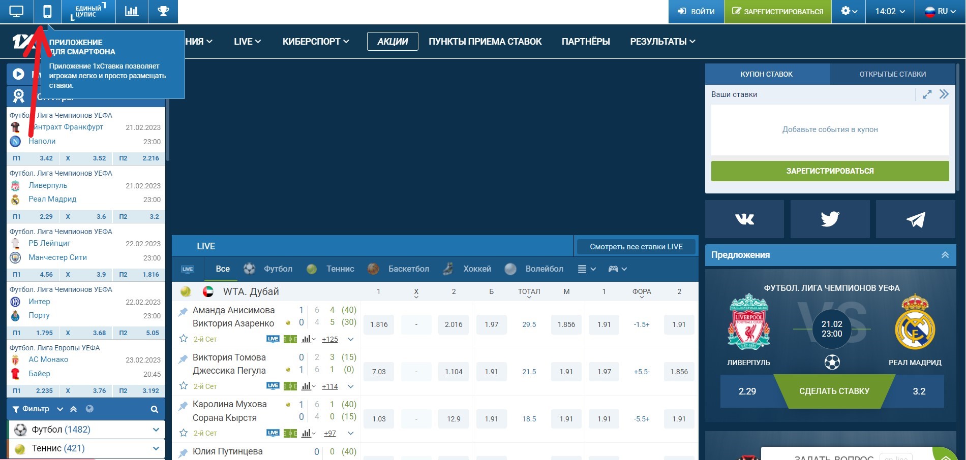Open the desktop application icon
The image size is (966, 460).
[x=17, y=11]
